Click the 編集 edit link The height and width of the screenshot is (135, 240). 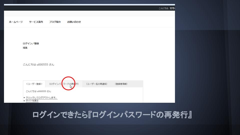tap(25, 48)
